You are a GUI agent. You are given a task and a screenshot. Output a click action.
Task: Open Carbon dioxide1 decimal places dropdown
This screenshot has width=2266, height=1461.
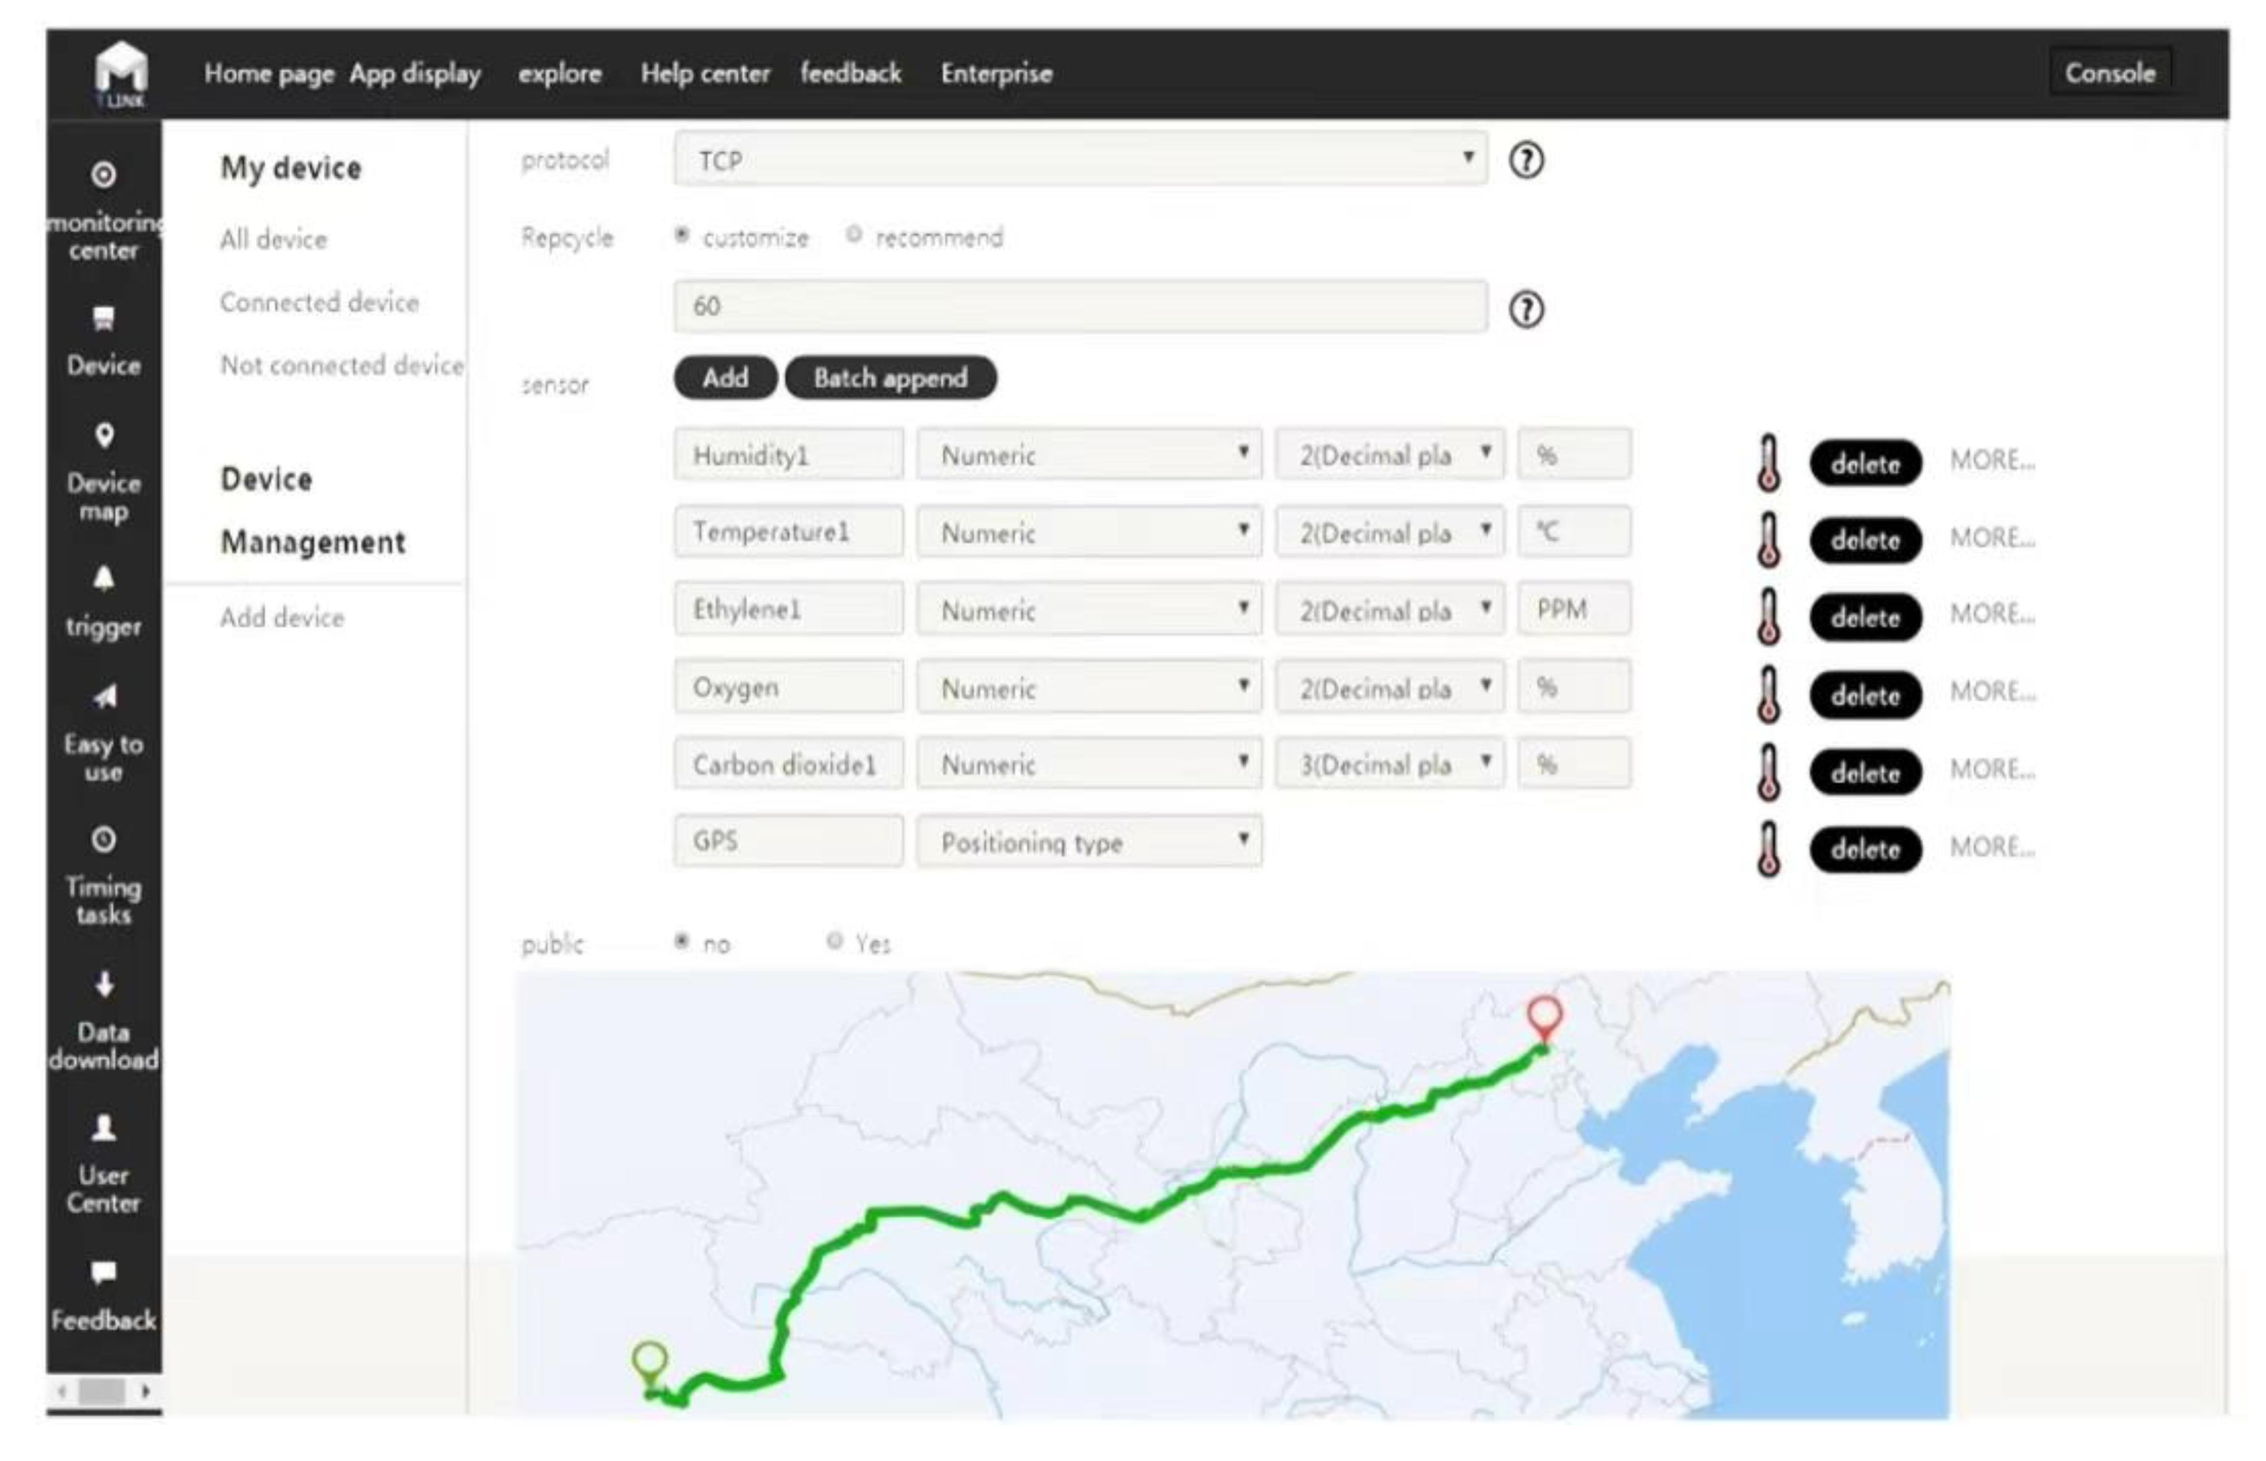pyautogui.click(x=1389, y=764)
